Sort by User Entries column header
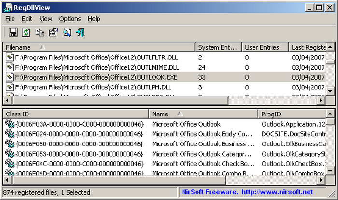This screenshot has width=338, height=200. (x=265, y=47)
